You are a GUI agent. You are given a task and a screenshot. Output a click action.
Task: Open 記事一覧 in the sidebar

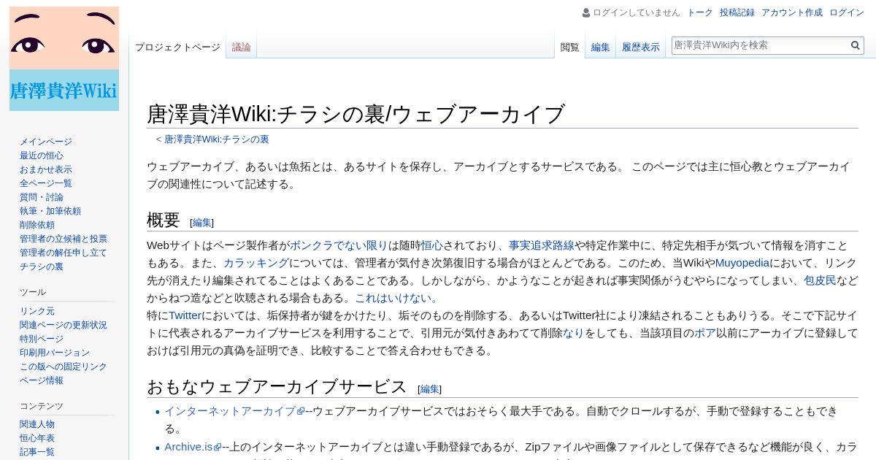pos(37,452)
